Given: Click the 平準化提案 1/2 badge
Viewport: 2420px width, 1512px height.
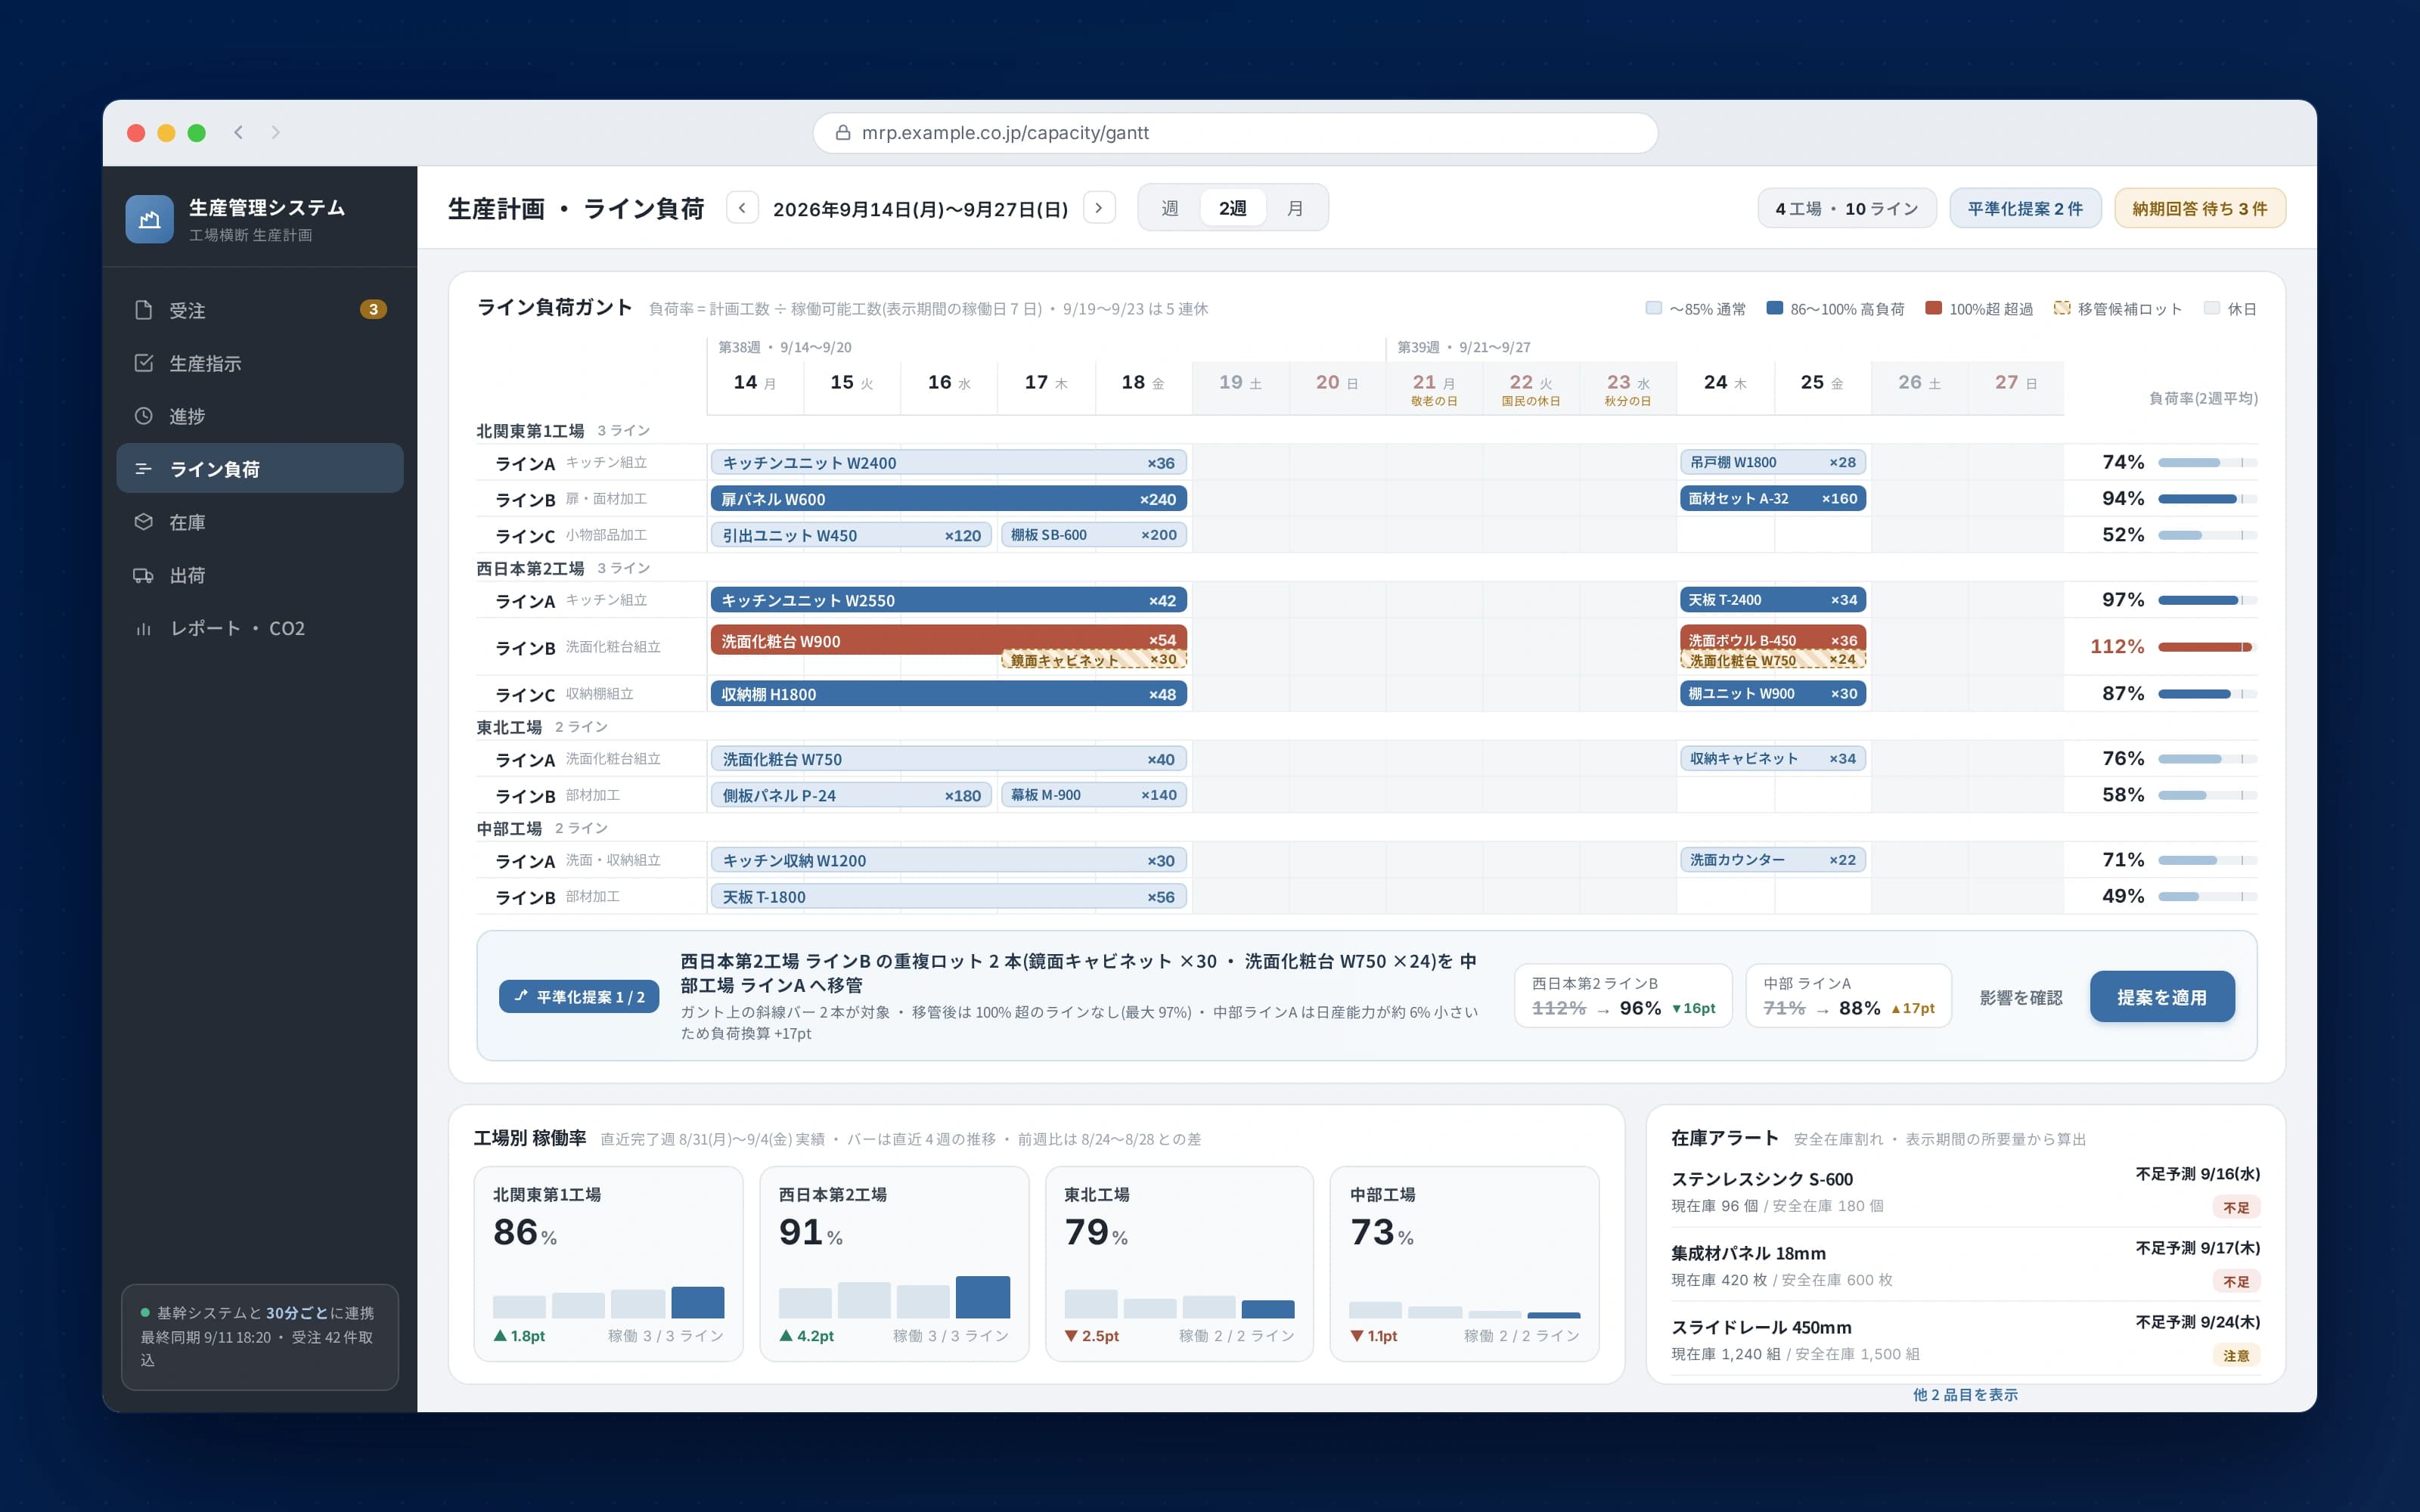Looking at the screenshot, I should point(579,997).
